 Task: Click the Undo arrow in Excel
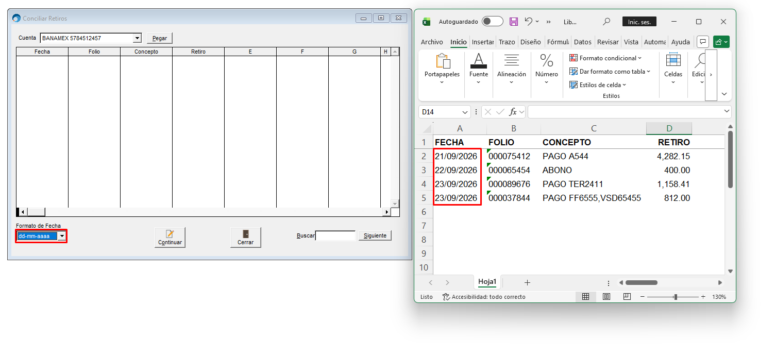528,22
